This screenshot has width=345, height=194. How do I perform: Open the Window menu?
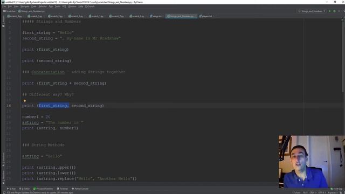pyautogui.click(x=72, y=6)
